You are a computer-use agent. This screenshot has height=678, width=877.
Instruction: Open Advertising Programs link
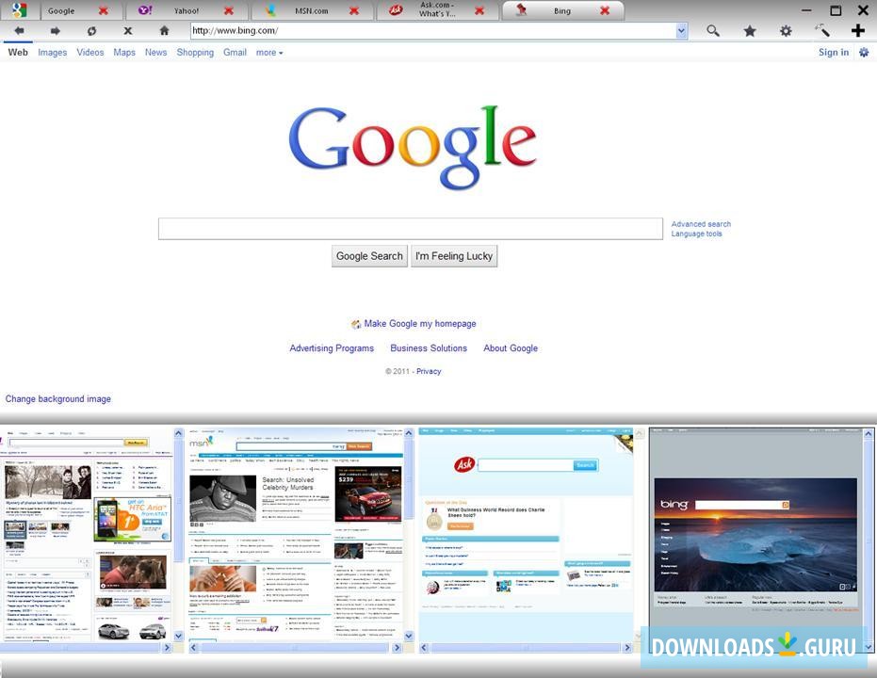point(332,348)
